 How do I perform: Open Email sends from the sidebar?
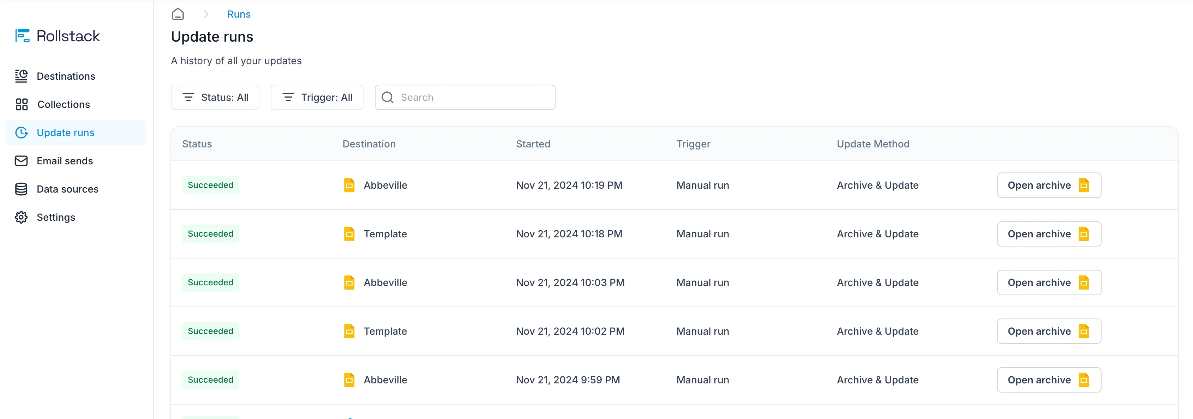click(x=64, y=161)
